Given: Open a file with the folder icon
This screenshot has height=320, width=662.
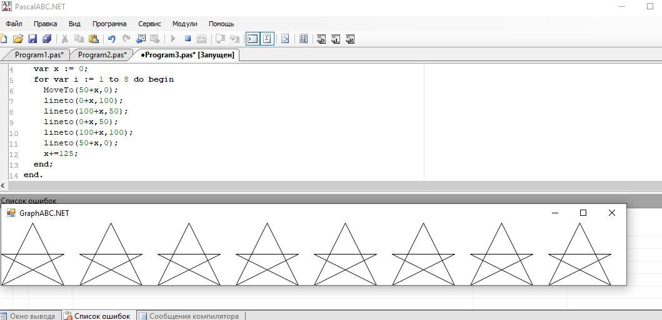Looking at the screenshot, I should [x=18, y=39].
